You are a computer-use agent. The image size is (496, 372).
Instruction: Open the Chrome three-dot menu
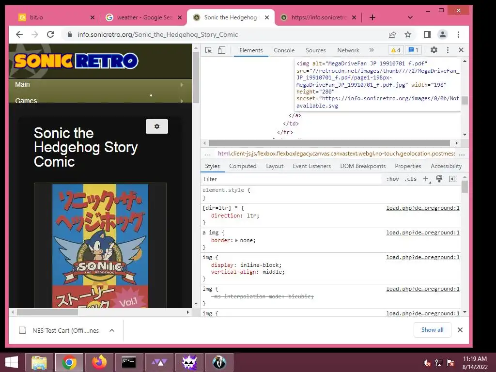(x=458, y=34)
